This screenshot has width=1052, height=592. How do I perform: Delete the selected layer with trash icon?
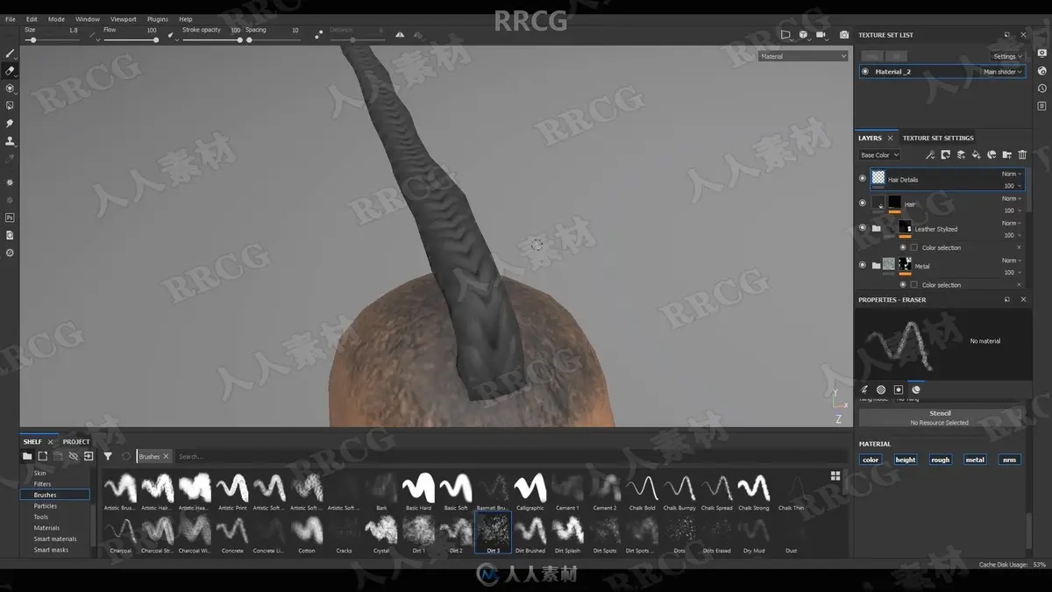1022,155
